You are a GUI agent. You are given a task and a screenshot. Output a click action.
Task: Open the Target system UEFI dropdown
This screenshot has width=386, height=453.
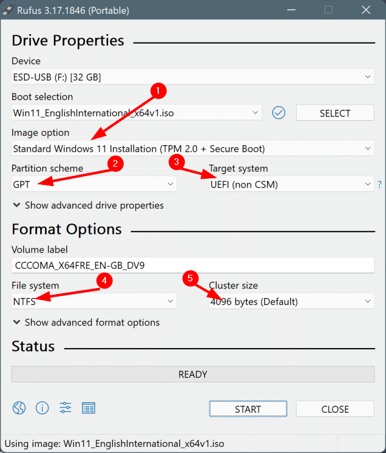click(x=292, y=184)
